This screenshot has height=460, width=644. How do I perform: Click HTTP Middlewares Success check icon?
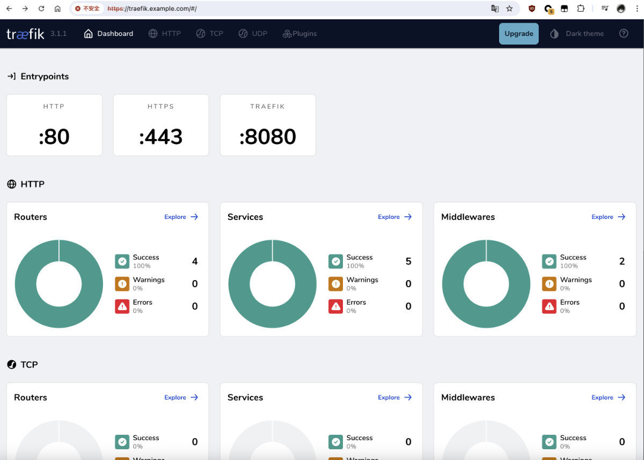[550, 261]
